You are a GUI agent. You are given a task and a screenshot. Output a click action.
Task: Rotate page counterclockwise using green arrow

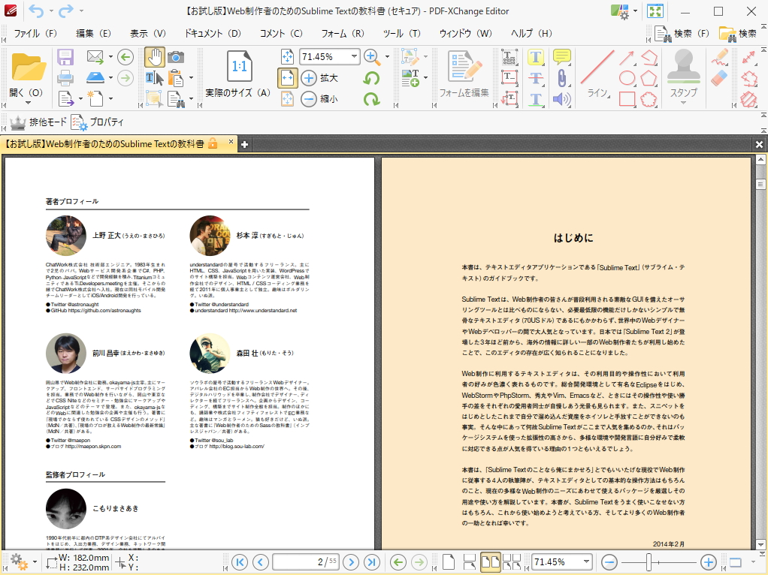click(372, 78)
